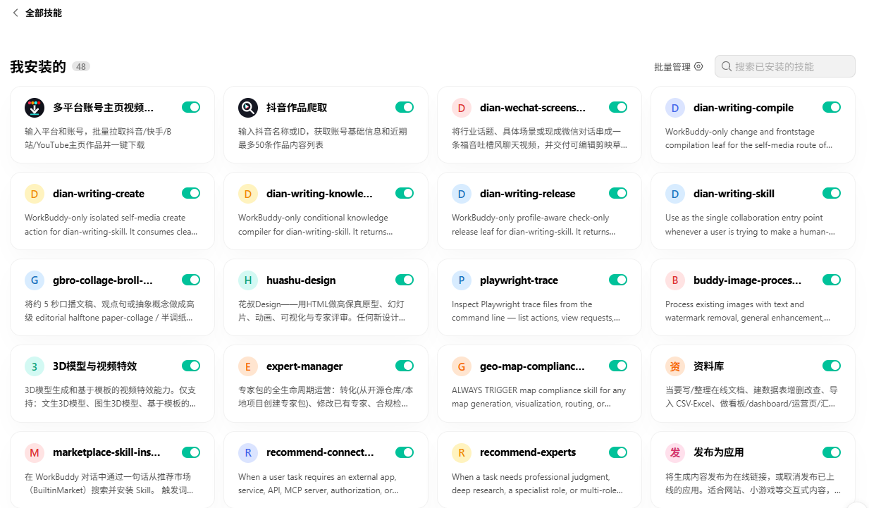Image resolution: width=869 pixels, height=508 pixels.
Task: Toggle off playwright-trace skill
Action: [618, 280]
